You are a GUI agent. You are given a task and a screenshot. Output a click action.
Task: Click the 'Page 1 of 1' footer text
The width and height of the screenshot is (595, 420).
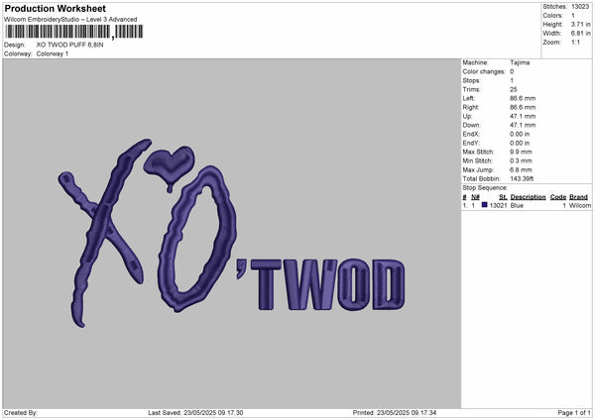click(x=574, y=413)
